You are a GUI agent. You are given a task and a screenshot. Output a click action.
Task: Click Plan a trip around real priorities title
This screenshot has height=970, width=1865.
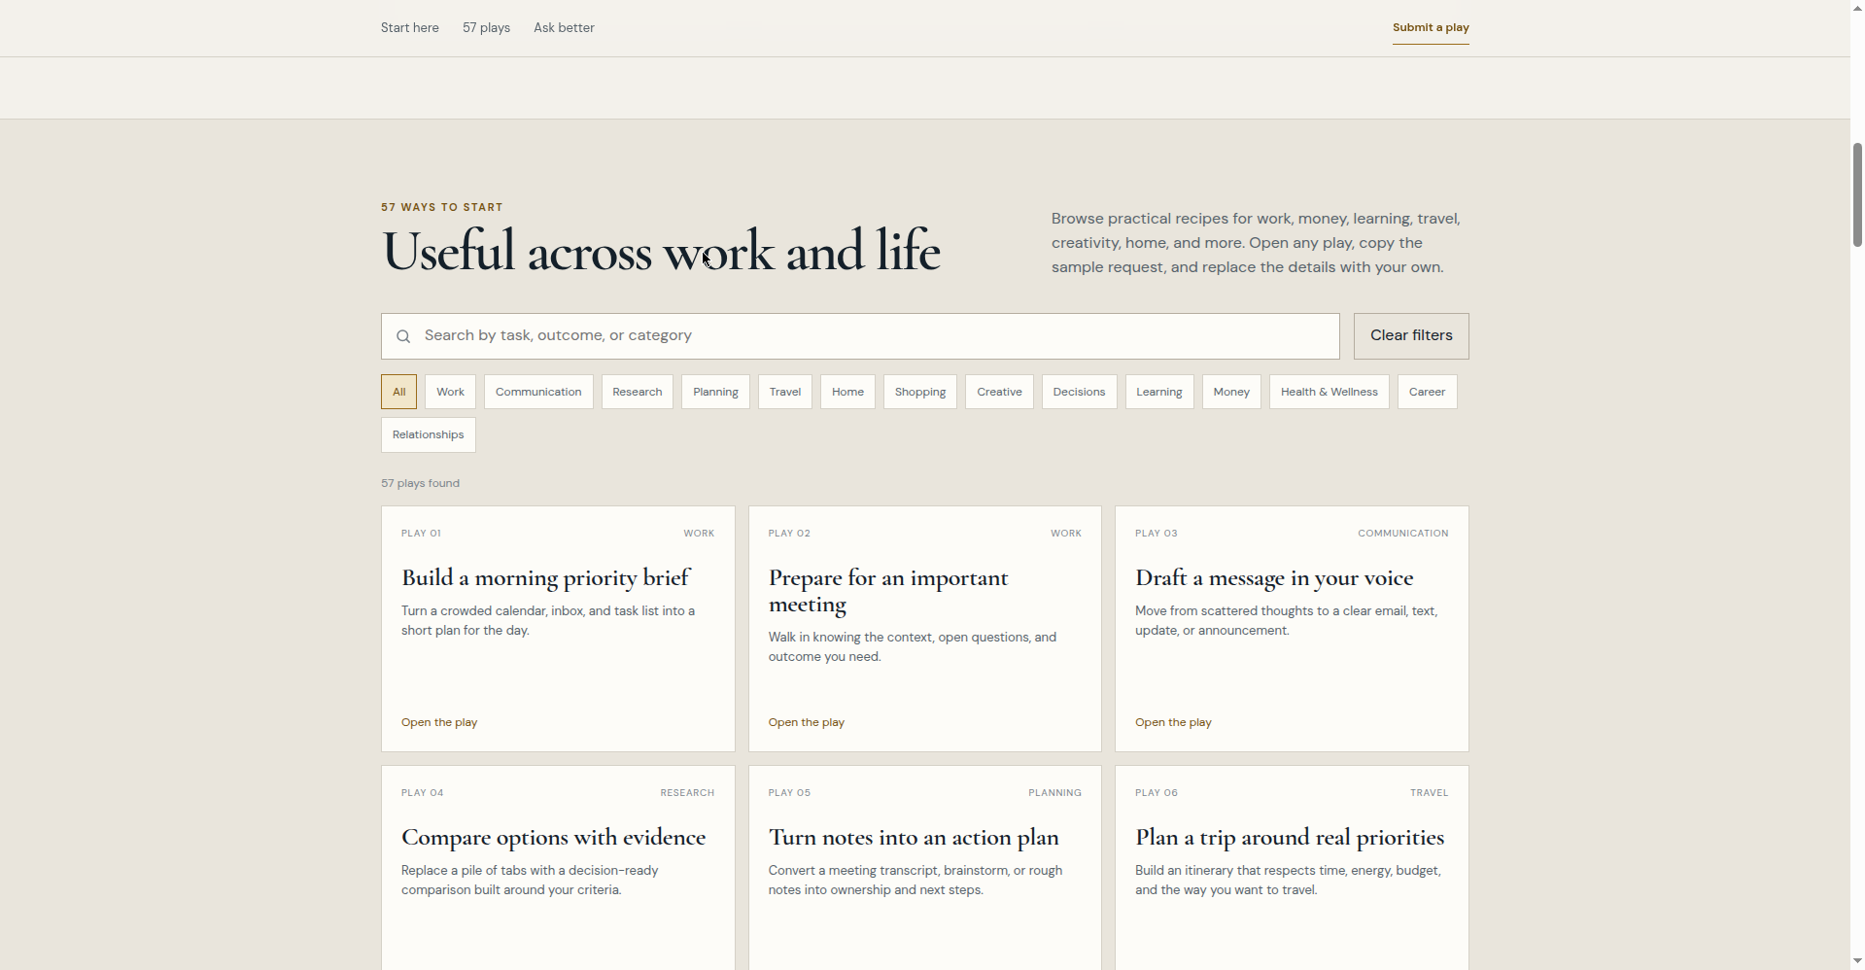coord(1290,838)
